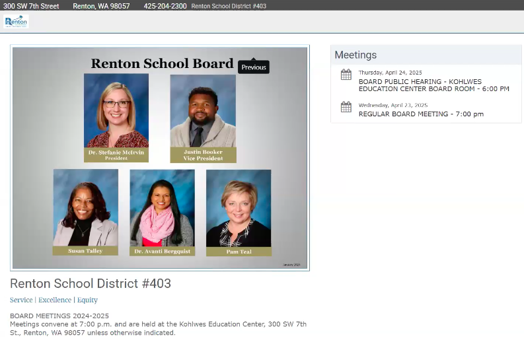Click Thursday, April 24, 2025 date
524x342 pixels.
(x=391, y=73)
